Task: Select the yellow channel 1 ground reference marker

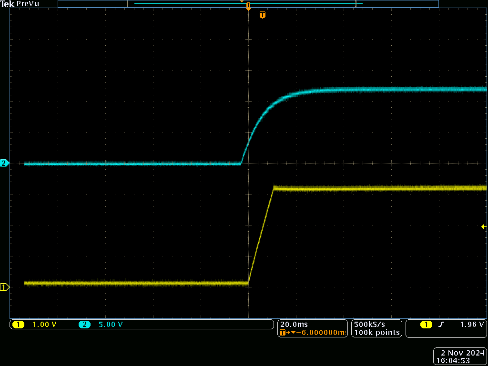Action: click(x=4, y=287)
